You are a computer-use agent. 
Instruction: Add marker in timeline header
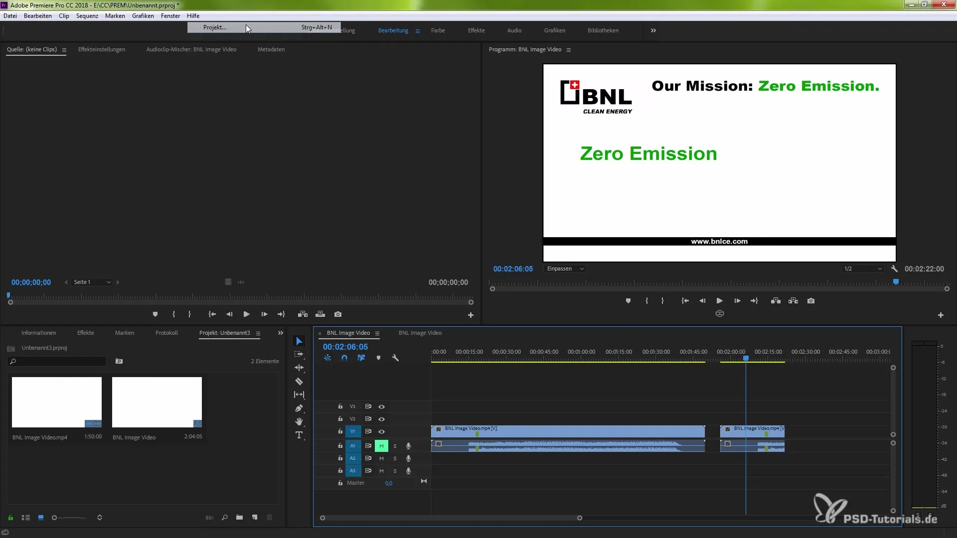click(378, 358)
